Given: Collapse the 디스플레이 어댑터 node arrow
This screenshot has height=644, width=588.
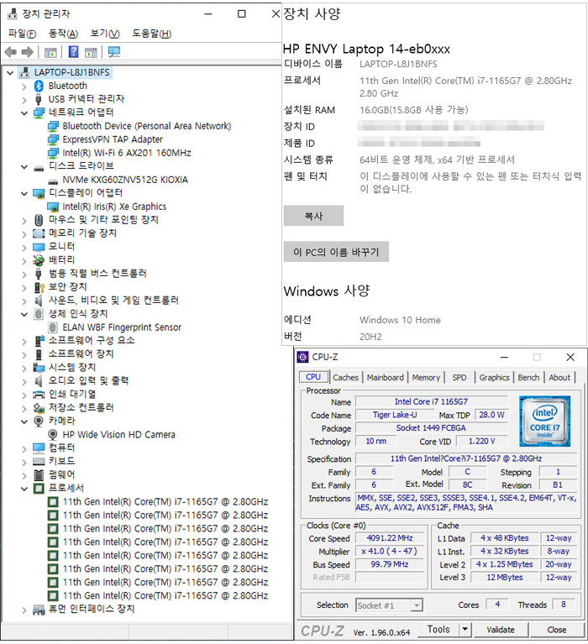Looking at the screenshot, I should [x=24, y=193].
